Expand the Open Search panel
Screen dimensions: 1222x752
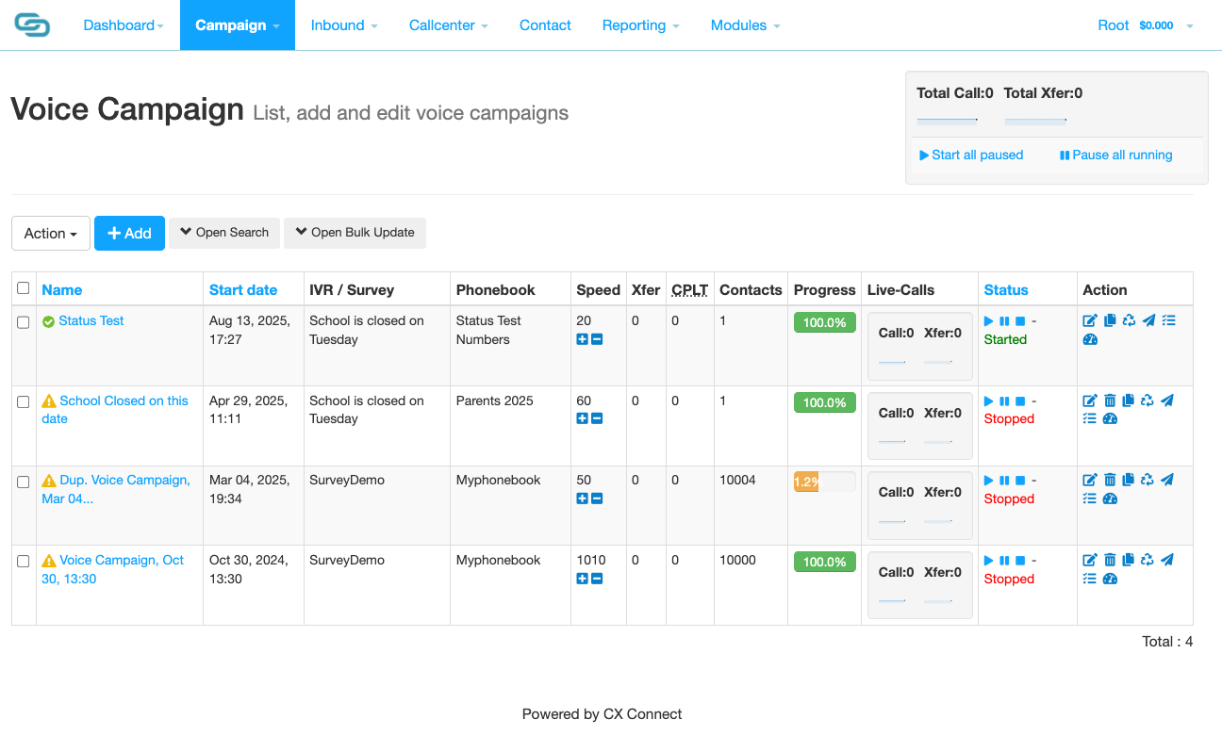pos(224,233)
